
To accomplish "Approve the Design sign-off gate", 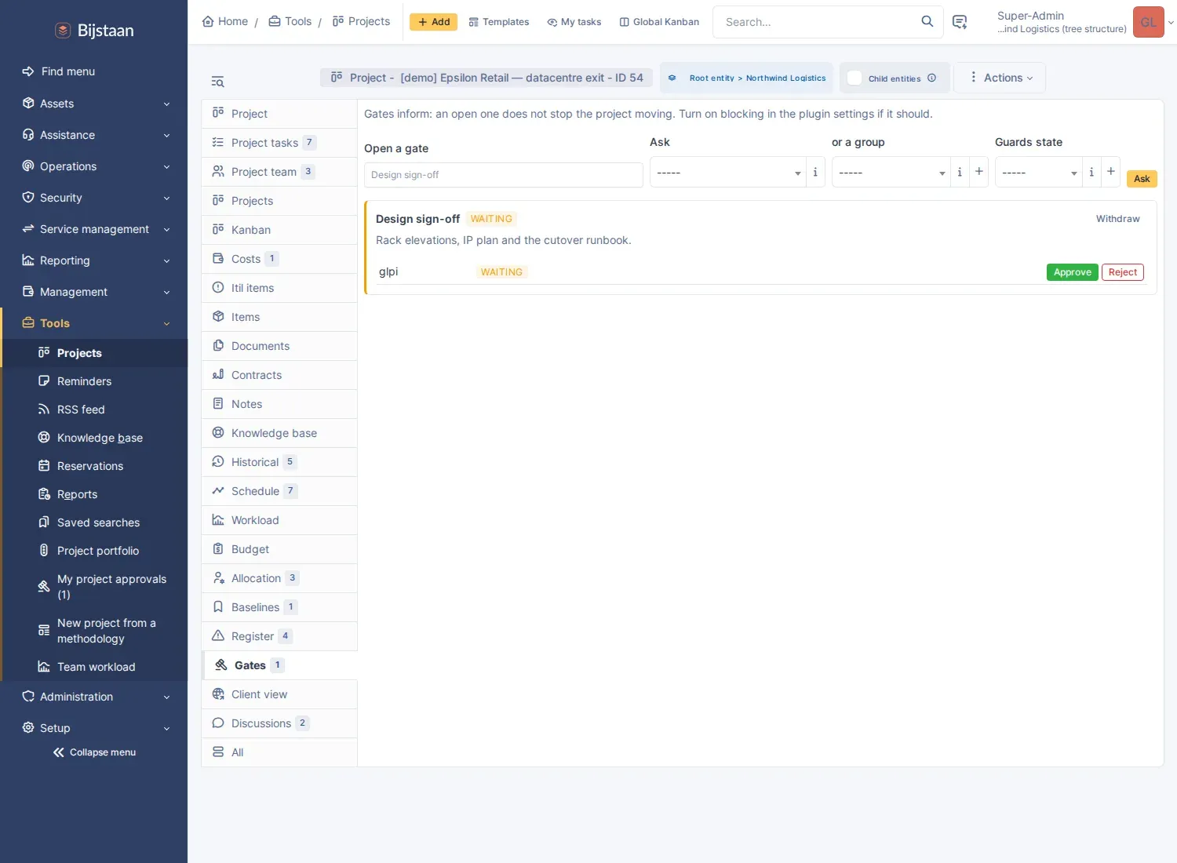I will tap(1072, 272).
